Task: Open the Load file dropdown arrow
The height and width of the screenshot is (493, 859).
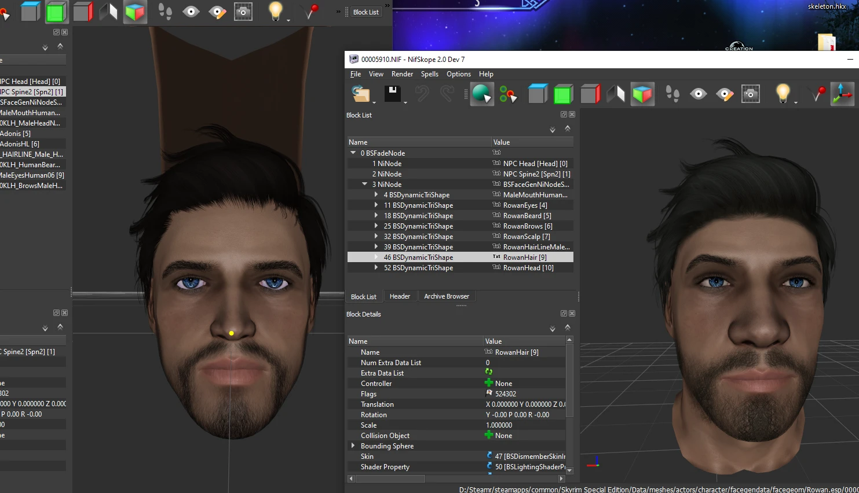Action: (x=374, y=102)
